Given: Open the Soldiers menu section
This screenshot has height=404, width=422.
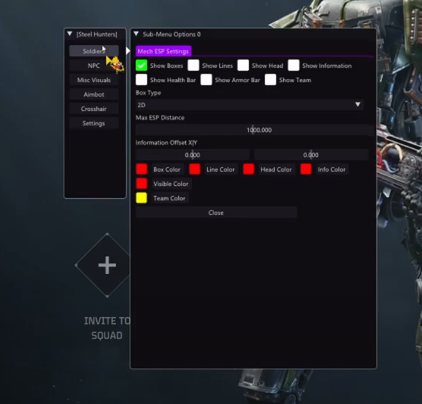Looking at the screenshot, I should (x=94, y=51).
